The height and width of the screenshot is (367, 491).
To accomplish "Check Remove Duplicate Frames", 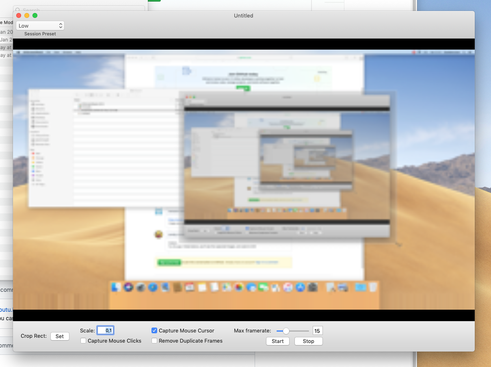I will (154, 341).
